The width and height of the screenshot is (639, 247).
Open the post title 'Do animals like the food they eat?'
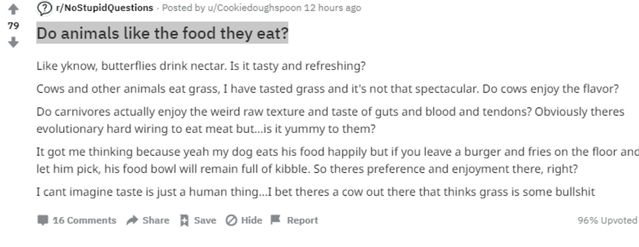click(x=162, y=33)
